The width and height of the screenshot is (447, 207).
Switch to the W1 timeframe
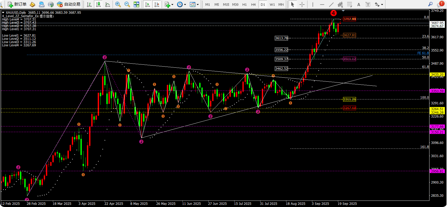click(x=272, y=4)
